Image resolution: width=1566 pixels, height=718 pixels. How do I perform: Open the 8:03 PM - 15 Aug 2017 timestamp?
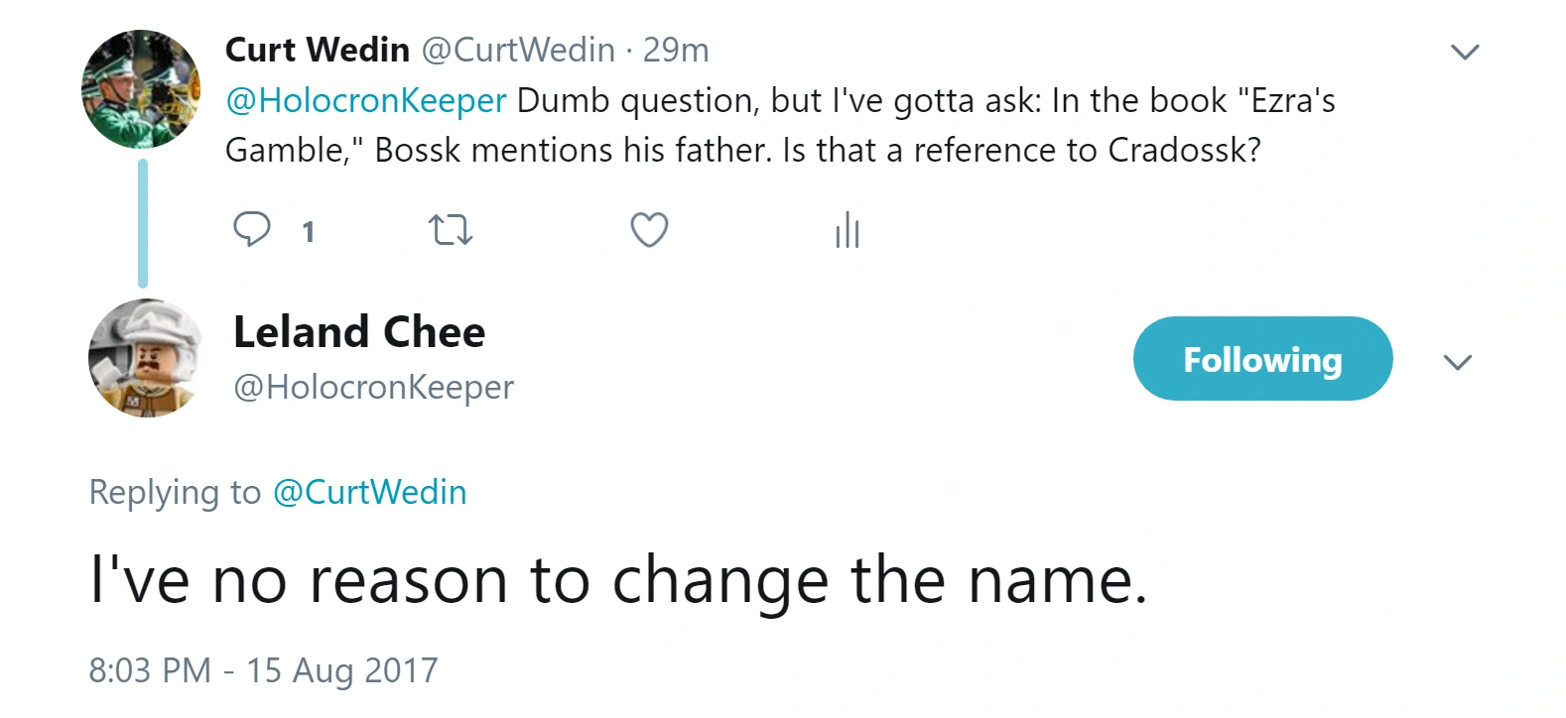(x=263, y=670)
